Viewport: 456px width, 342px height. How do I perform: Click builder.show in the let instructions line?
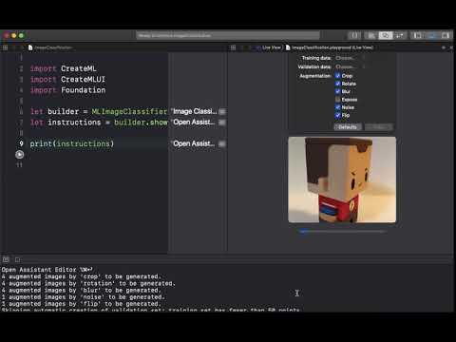[141, 123]
